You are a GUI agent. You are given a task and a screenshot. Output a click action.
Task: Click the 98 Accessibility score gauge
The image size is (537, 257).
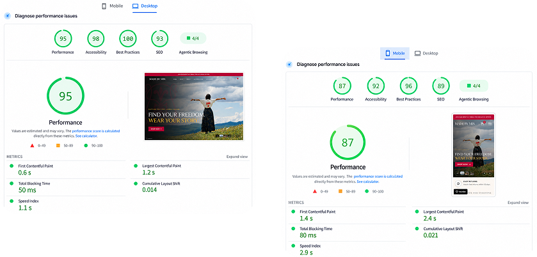[x=96, y=38]
